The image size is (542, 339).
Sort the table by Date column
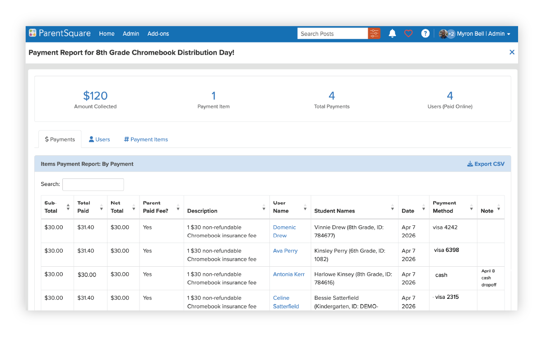[x=423, y=207]
